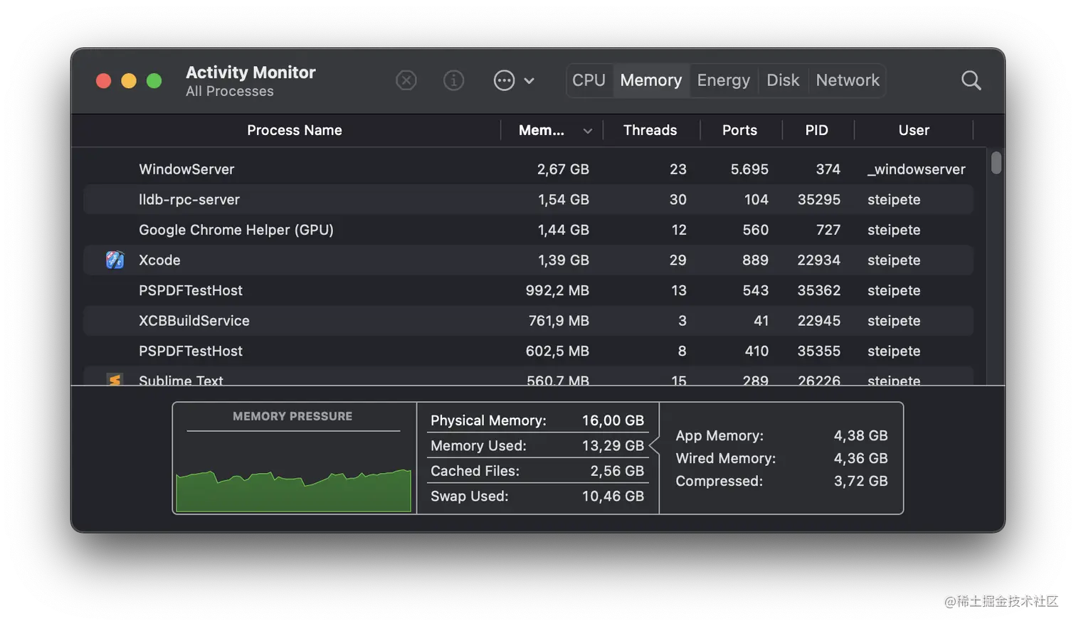Sort by User column header
Image resolution: width=1076 pixels, height=626 pixels.
click(914, 130)
